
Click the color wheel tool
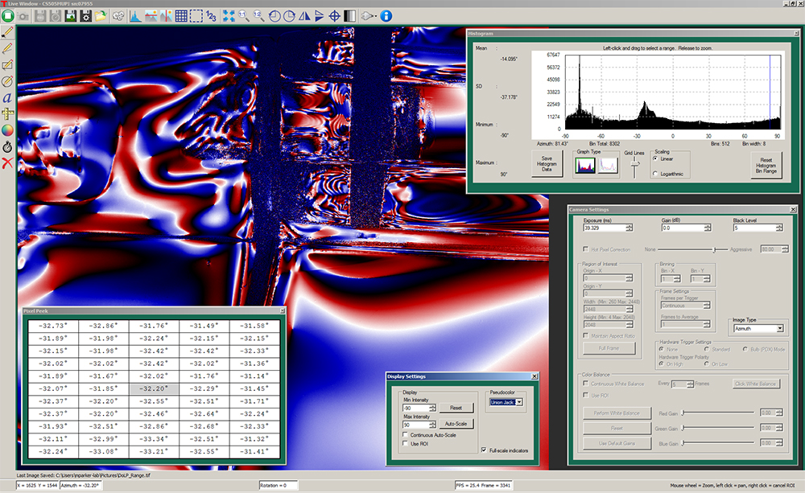[8, 129]
